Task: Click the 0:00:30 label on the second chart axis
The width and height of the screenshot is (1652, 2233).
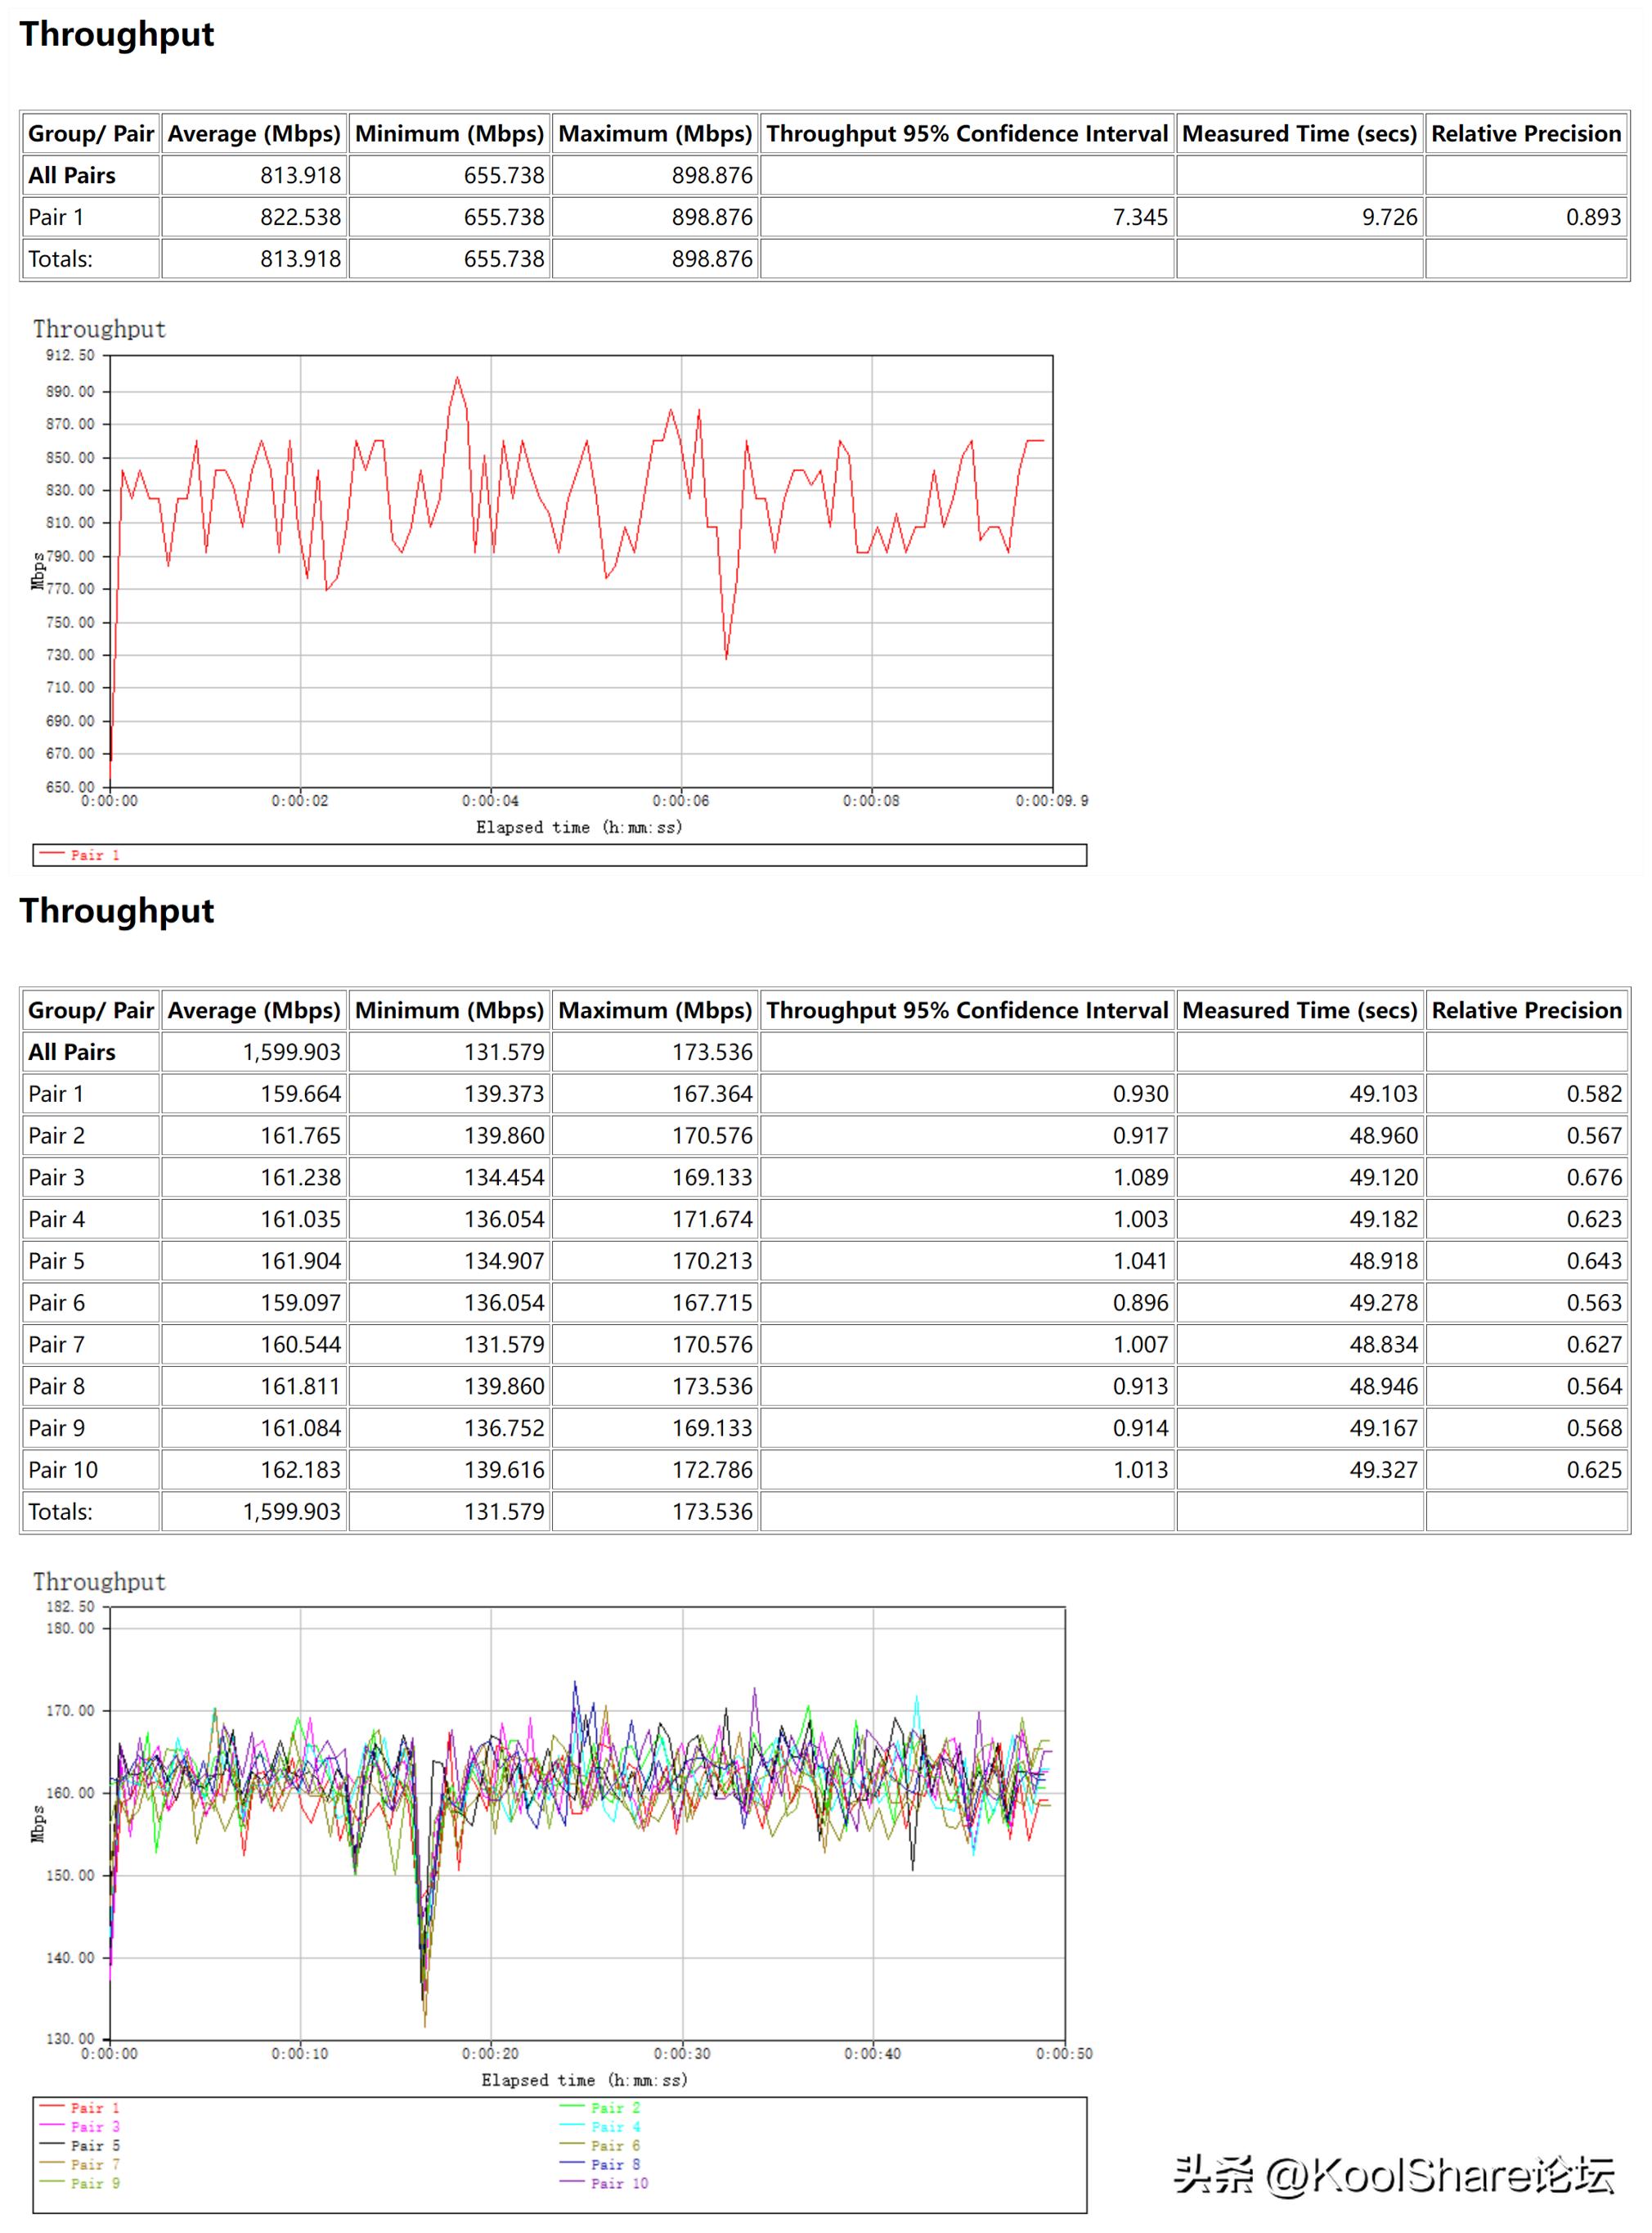Action: pos(682,2053)
